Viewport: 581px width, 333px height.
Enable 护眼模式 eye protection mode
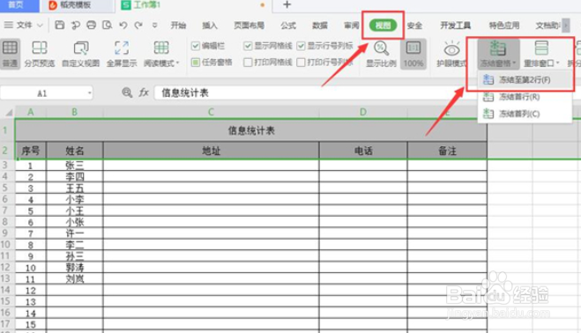(451, 54)
